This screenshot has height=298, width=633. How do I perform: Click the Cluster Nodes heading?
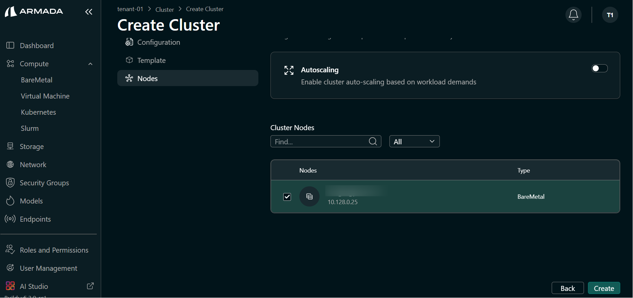point(292,128)
